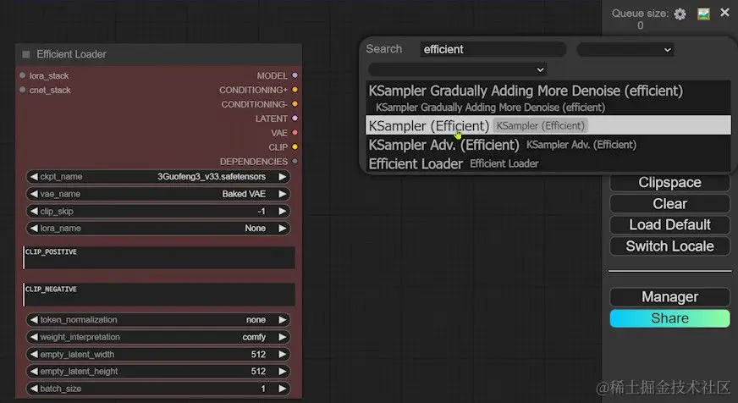
Task: Open ckpt_name list showing 3Guofeng3_v33.safetensors
Action: click(x=157, y=177)
